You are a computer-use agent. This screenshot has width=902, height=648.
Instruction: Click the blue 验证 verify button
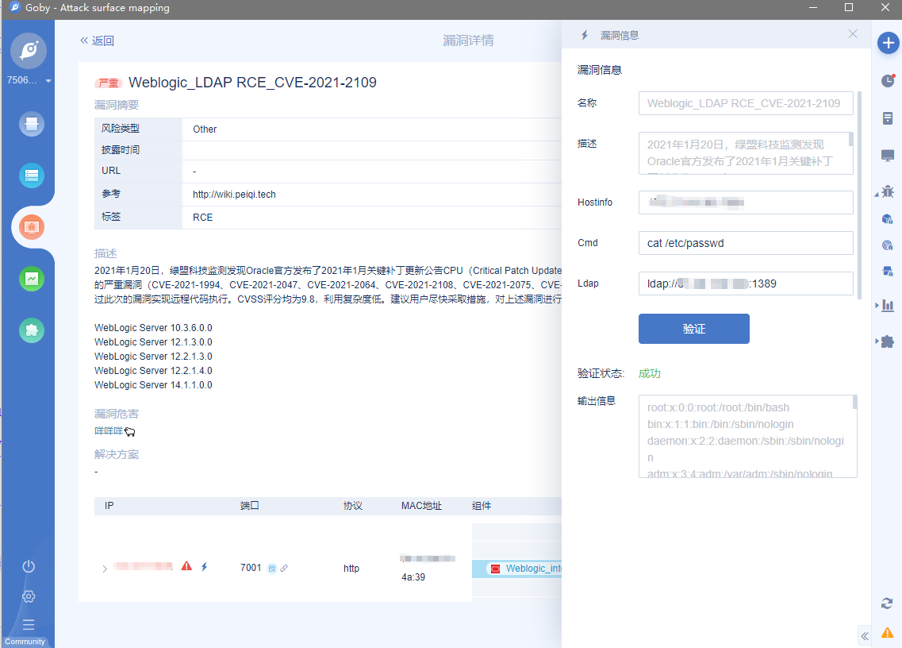click(693, 329)
